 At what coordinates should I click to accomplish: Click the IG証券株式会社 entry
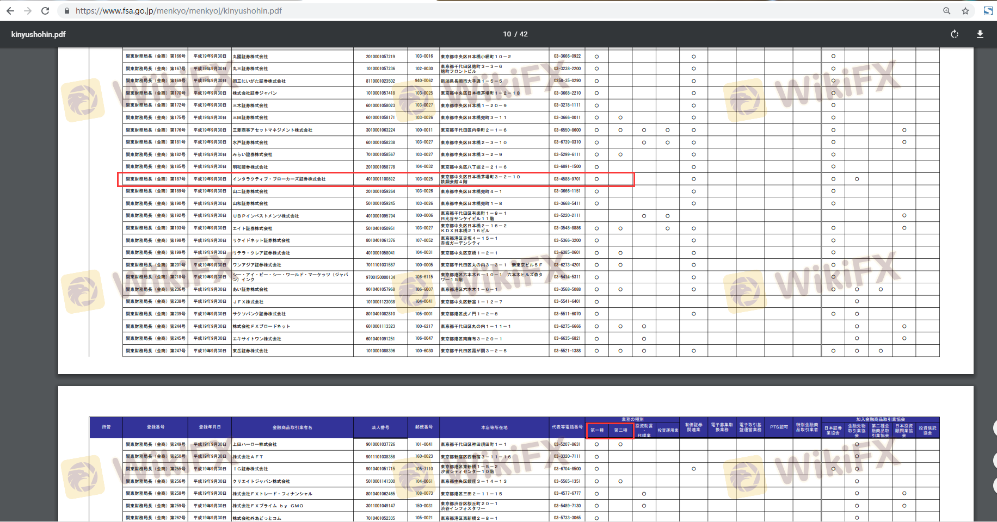(x=250, y=469)
